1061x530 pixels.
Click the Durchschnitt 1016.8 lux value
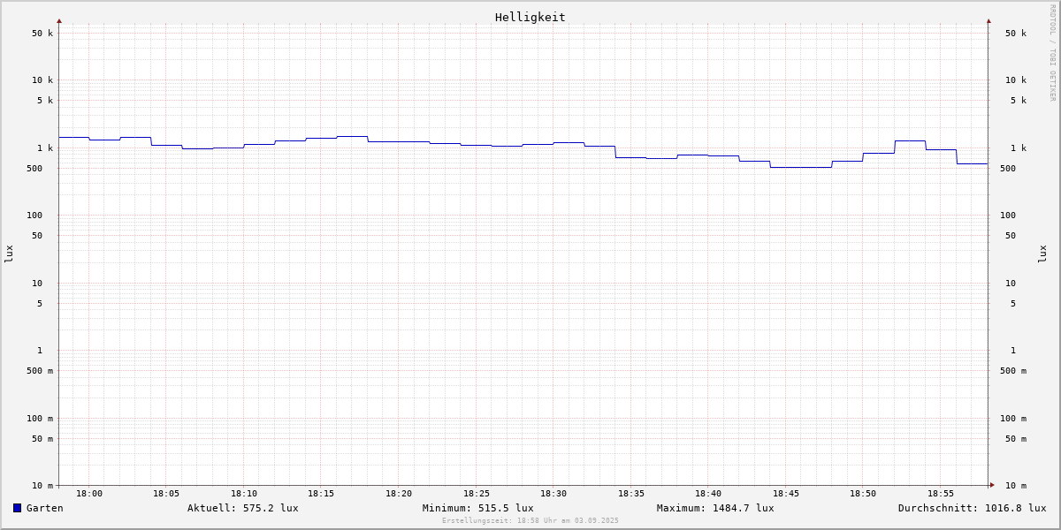pos(972,508)
